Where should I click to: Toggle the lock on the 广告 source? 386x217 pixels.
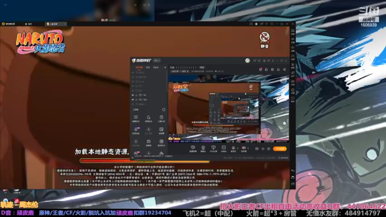point(137,95)
